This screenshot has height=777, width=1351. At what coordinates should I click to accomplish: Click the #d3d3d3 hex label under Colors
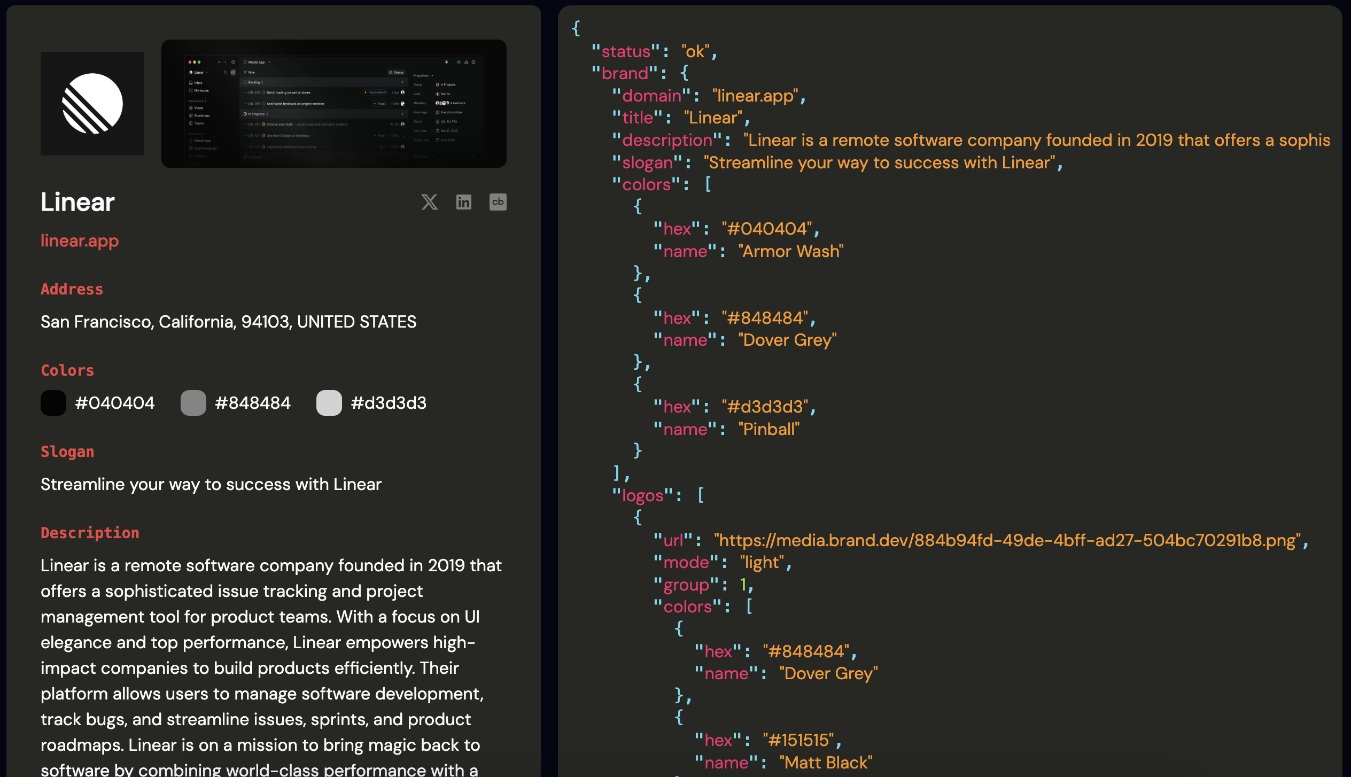[389, 403]
